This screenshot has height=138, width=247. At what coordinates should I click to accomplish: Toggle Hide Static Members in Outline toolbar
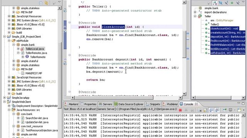pyautogui.click(x=227, y=3)
